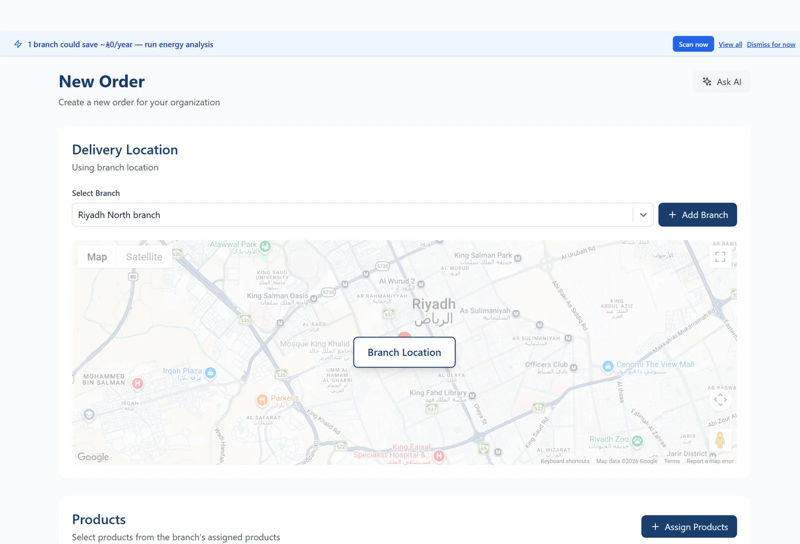Click the 'Riyadh' city label on map
This screenshot has width=800, height=544.
coord(433,304)
